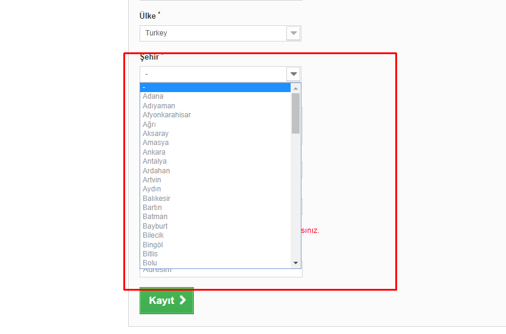
Task: Pick Bingöl from the dropdown
Action: (x=153, y=245)
